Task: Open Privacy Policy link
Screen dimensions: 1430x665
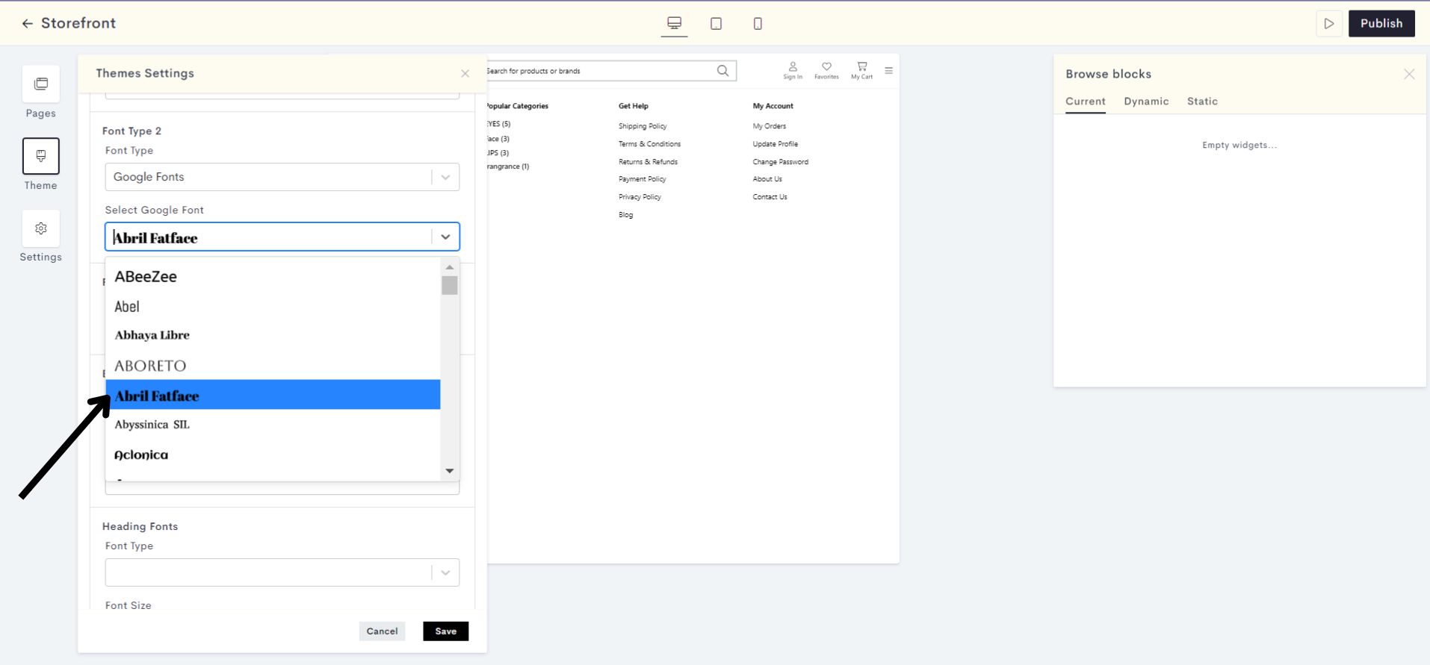Action: (x=640, y=197)
